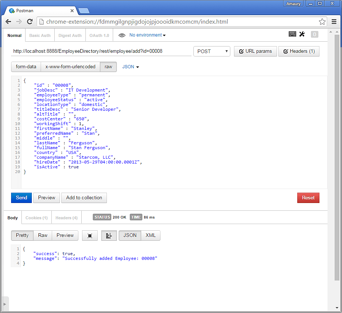Viewport: 342px width, 313px height.
Task: Click the "firstName" line in request body
Action: point(66,128)
